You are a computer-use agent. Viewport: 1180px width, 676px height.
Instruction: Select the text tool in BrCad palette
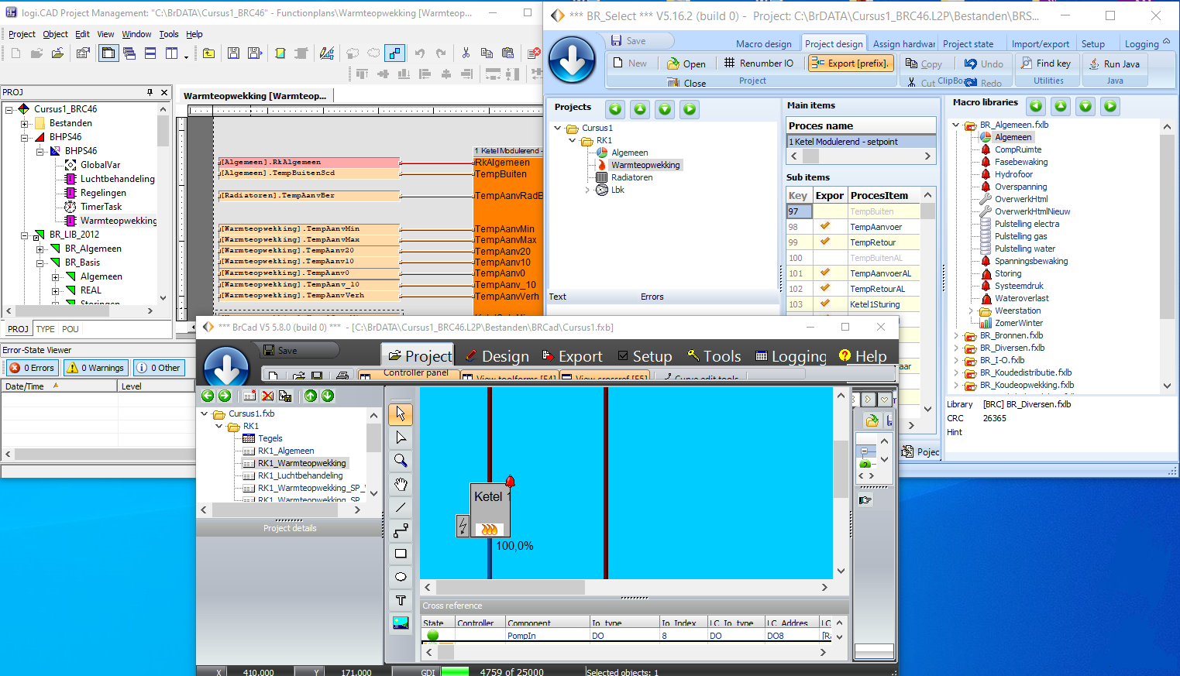[401, 600]
